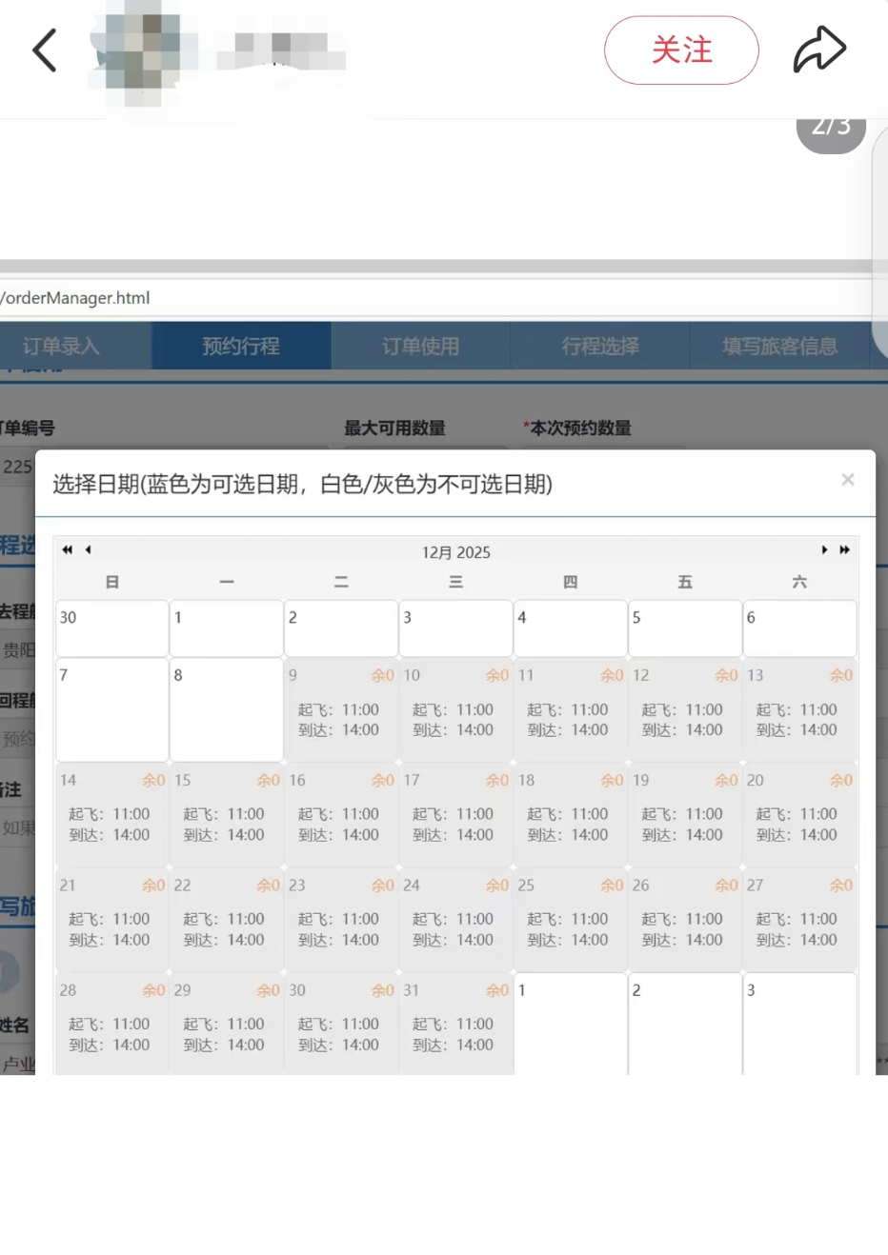The height and width of the screenshot is (1255, 888).
Task: Open the blurred profile avatar
Action: (138, 50)
